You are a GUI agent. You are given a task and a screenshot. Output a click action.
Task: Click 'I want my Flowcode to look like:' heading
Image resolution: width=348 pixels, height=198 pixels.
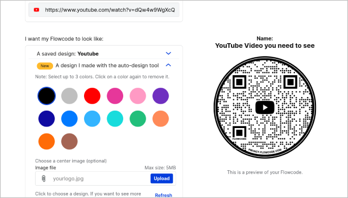click(64, 39)
